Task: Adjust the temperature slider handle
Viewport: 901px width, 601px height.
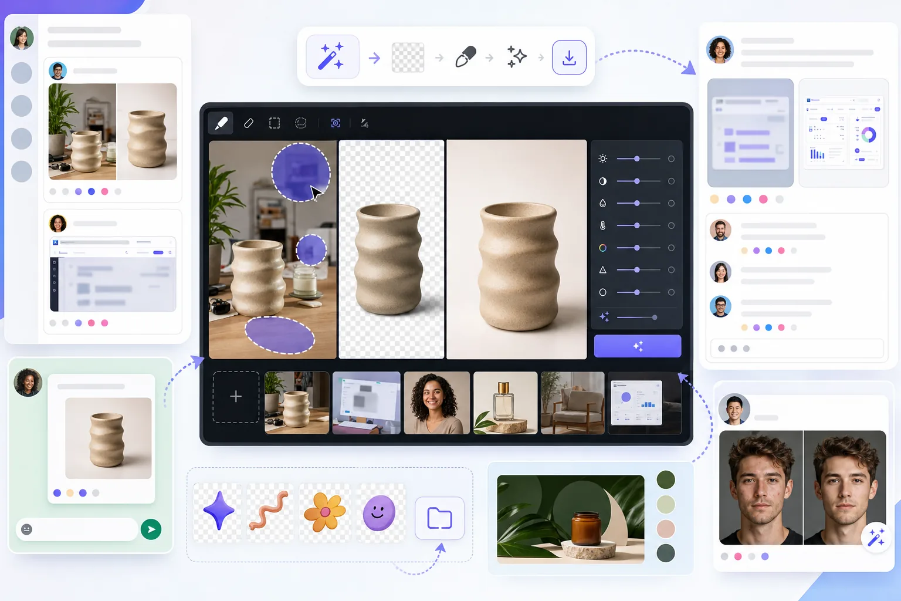Action: [637, 225]
